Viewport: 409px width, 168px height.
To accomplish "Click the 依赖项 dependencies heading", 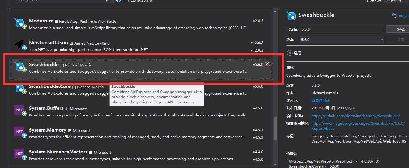I will [x=292, y=154].
